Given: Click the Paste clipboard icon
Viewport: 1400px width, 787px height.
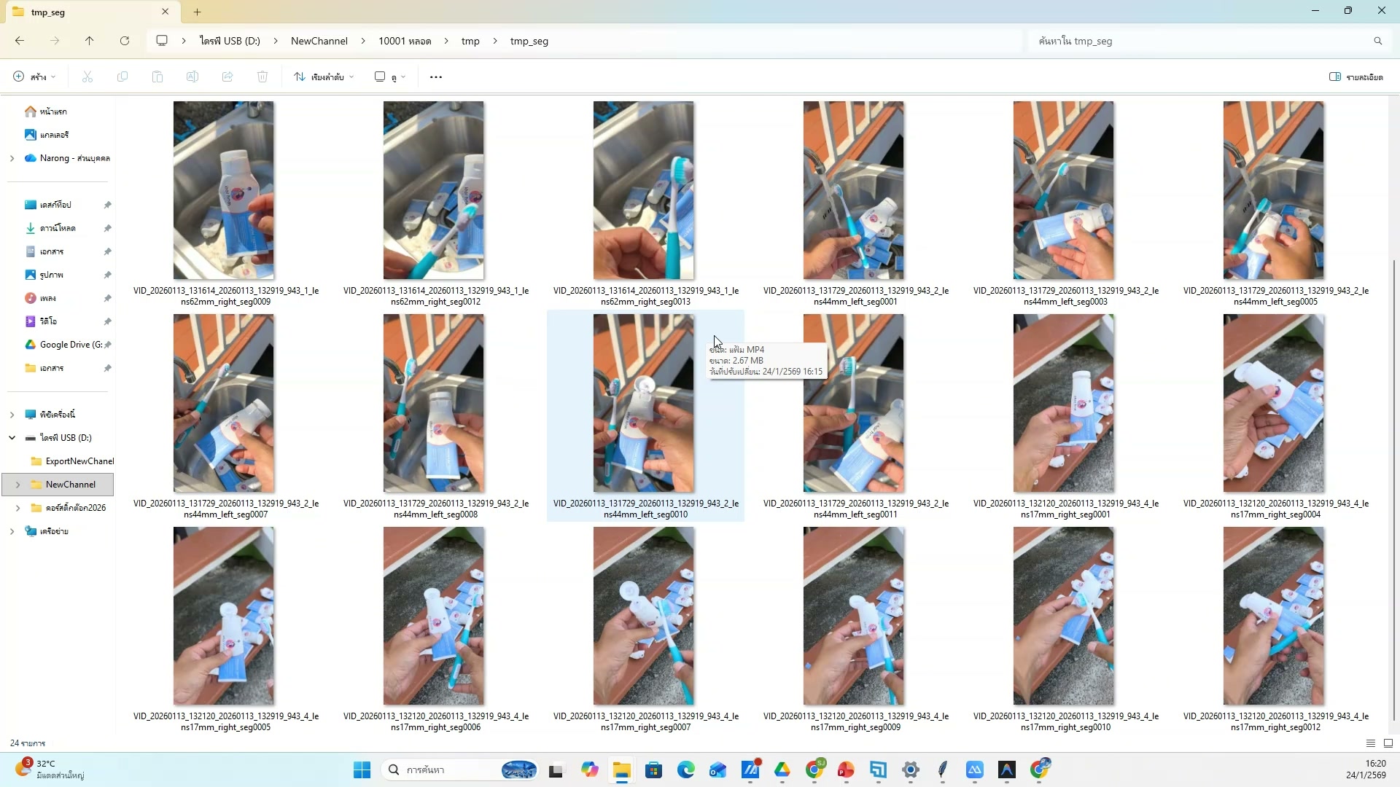Looking at the screenshot, I should pos(157,77).
